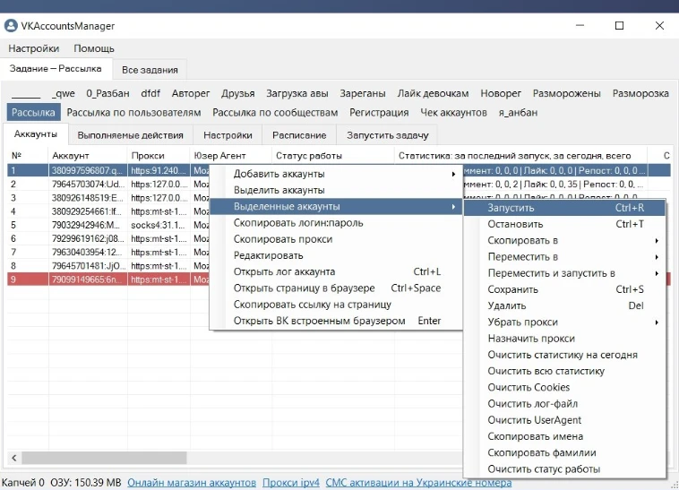Image resolution: width=679 pixels, height=490 pixels.
Task: Click Очистить статус работы
Action: tap(564, 469)
